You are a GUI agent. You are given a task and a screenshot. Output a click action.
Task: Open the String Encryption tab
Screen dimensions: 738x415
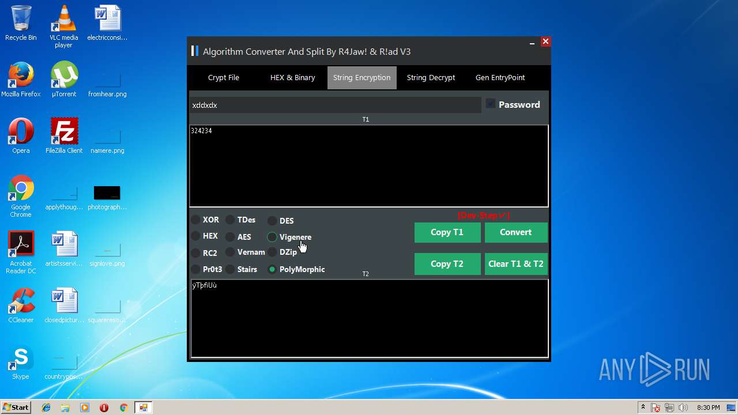(362, 77)
